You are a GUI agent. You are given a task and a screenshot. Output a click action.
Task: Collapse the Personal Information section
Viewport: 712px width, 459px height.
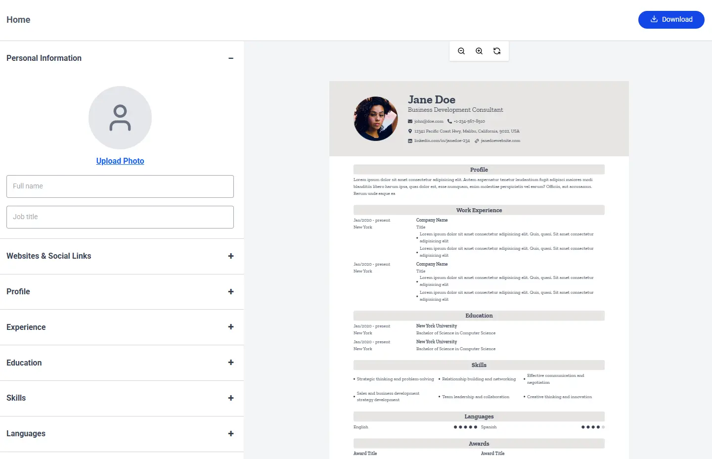click(230, 58)
